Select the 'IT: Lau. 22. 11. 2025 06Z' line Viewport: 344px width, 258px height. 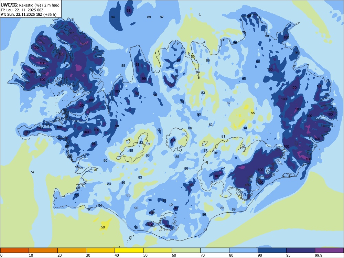point(22,10)
